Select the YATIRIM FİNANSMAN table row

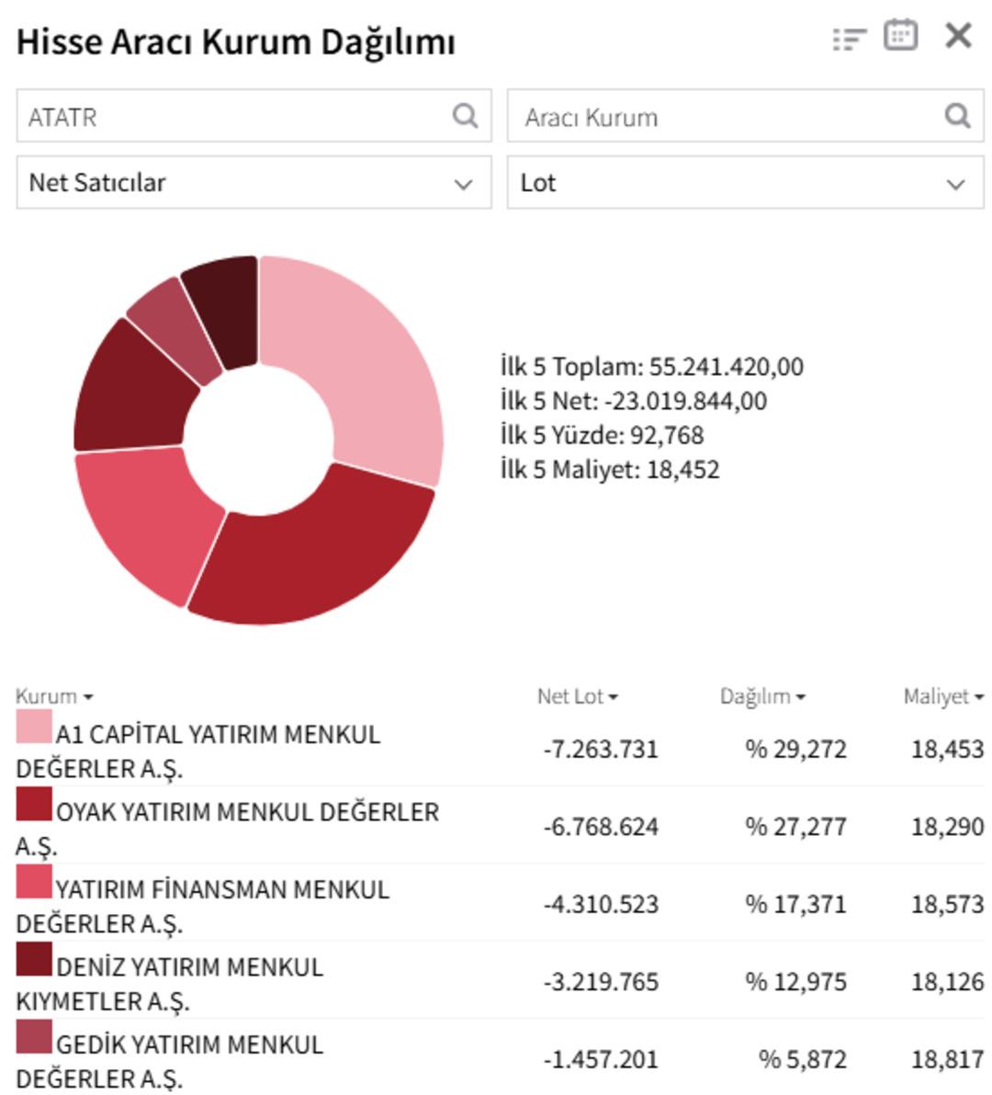pos(367,896)
